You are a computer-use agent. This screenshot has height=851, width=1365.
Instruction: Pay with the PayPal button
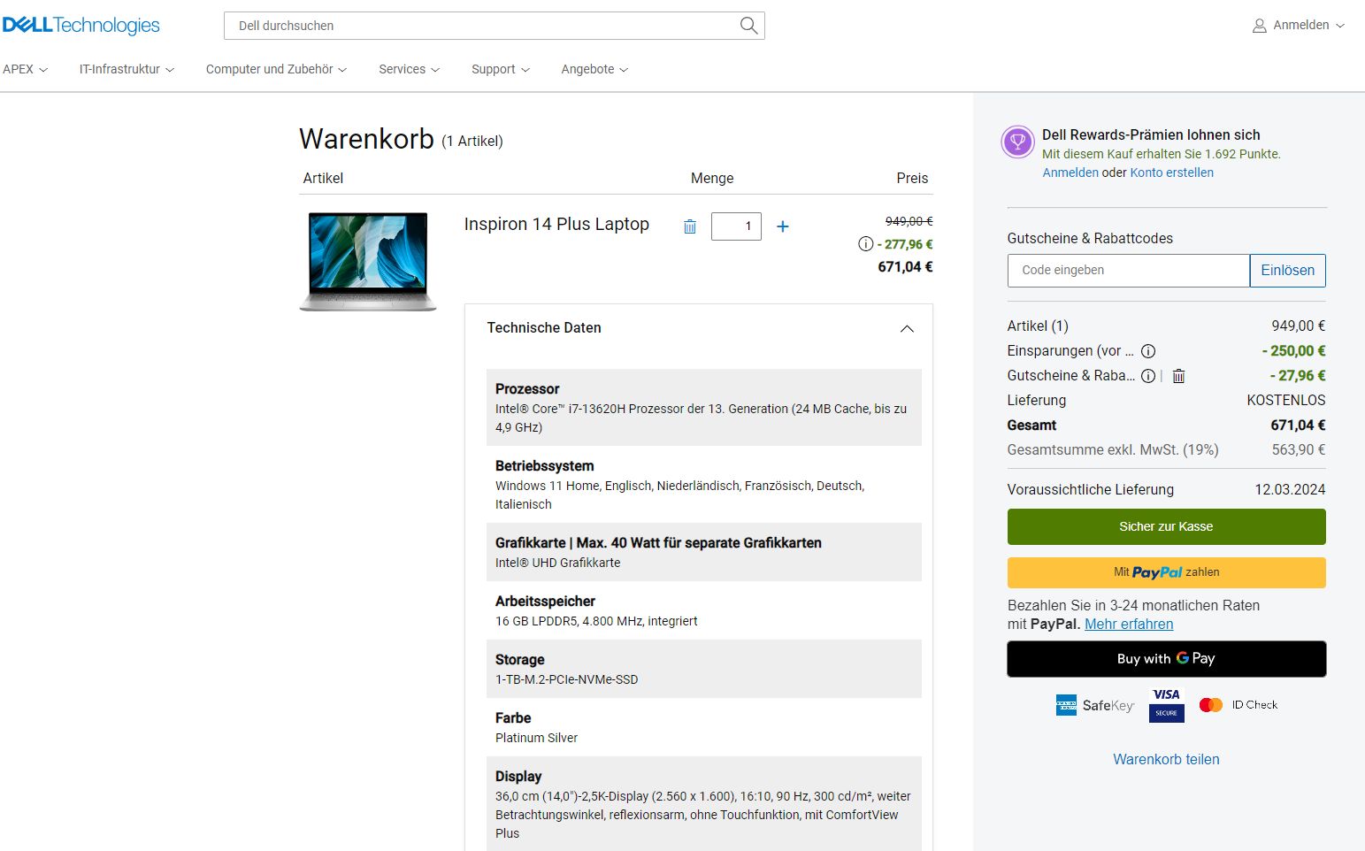(1166, 572)
